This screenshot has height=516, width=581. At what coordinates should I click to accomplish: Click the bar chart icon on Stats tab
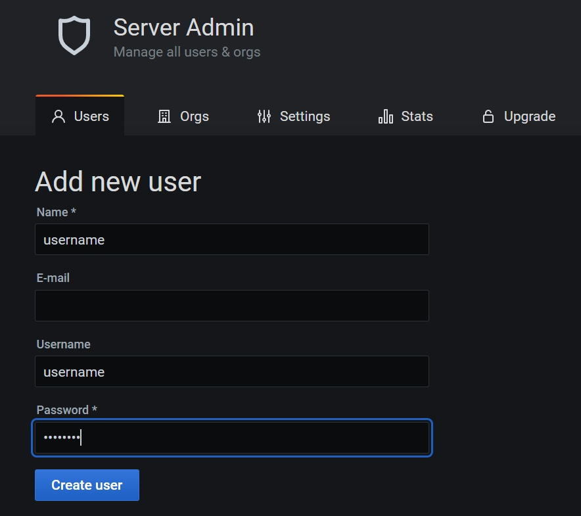point(386,116)
